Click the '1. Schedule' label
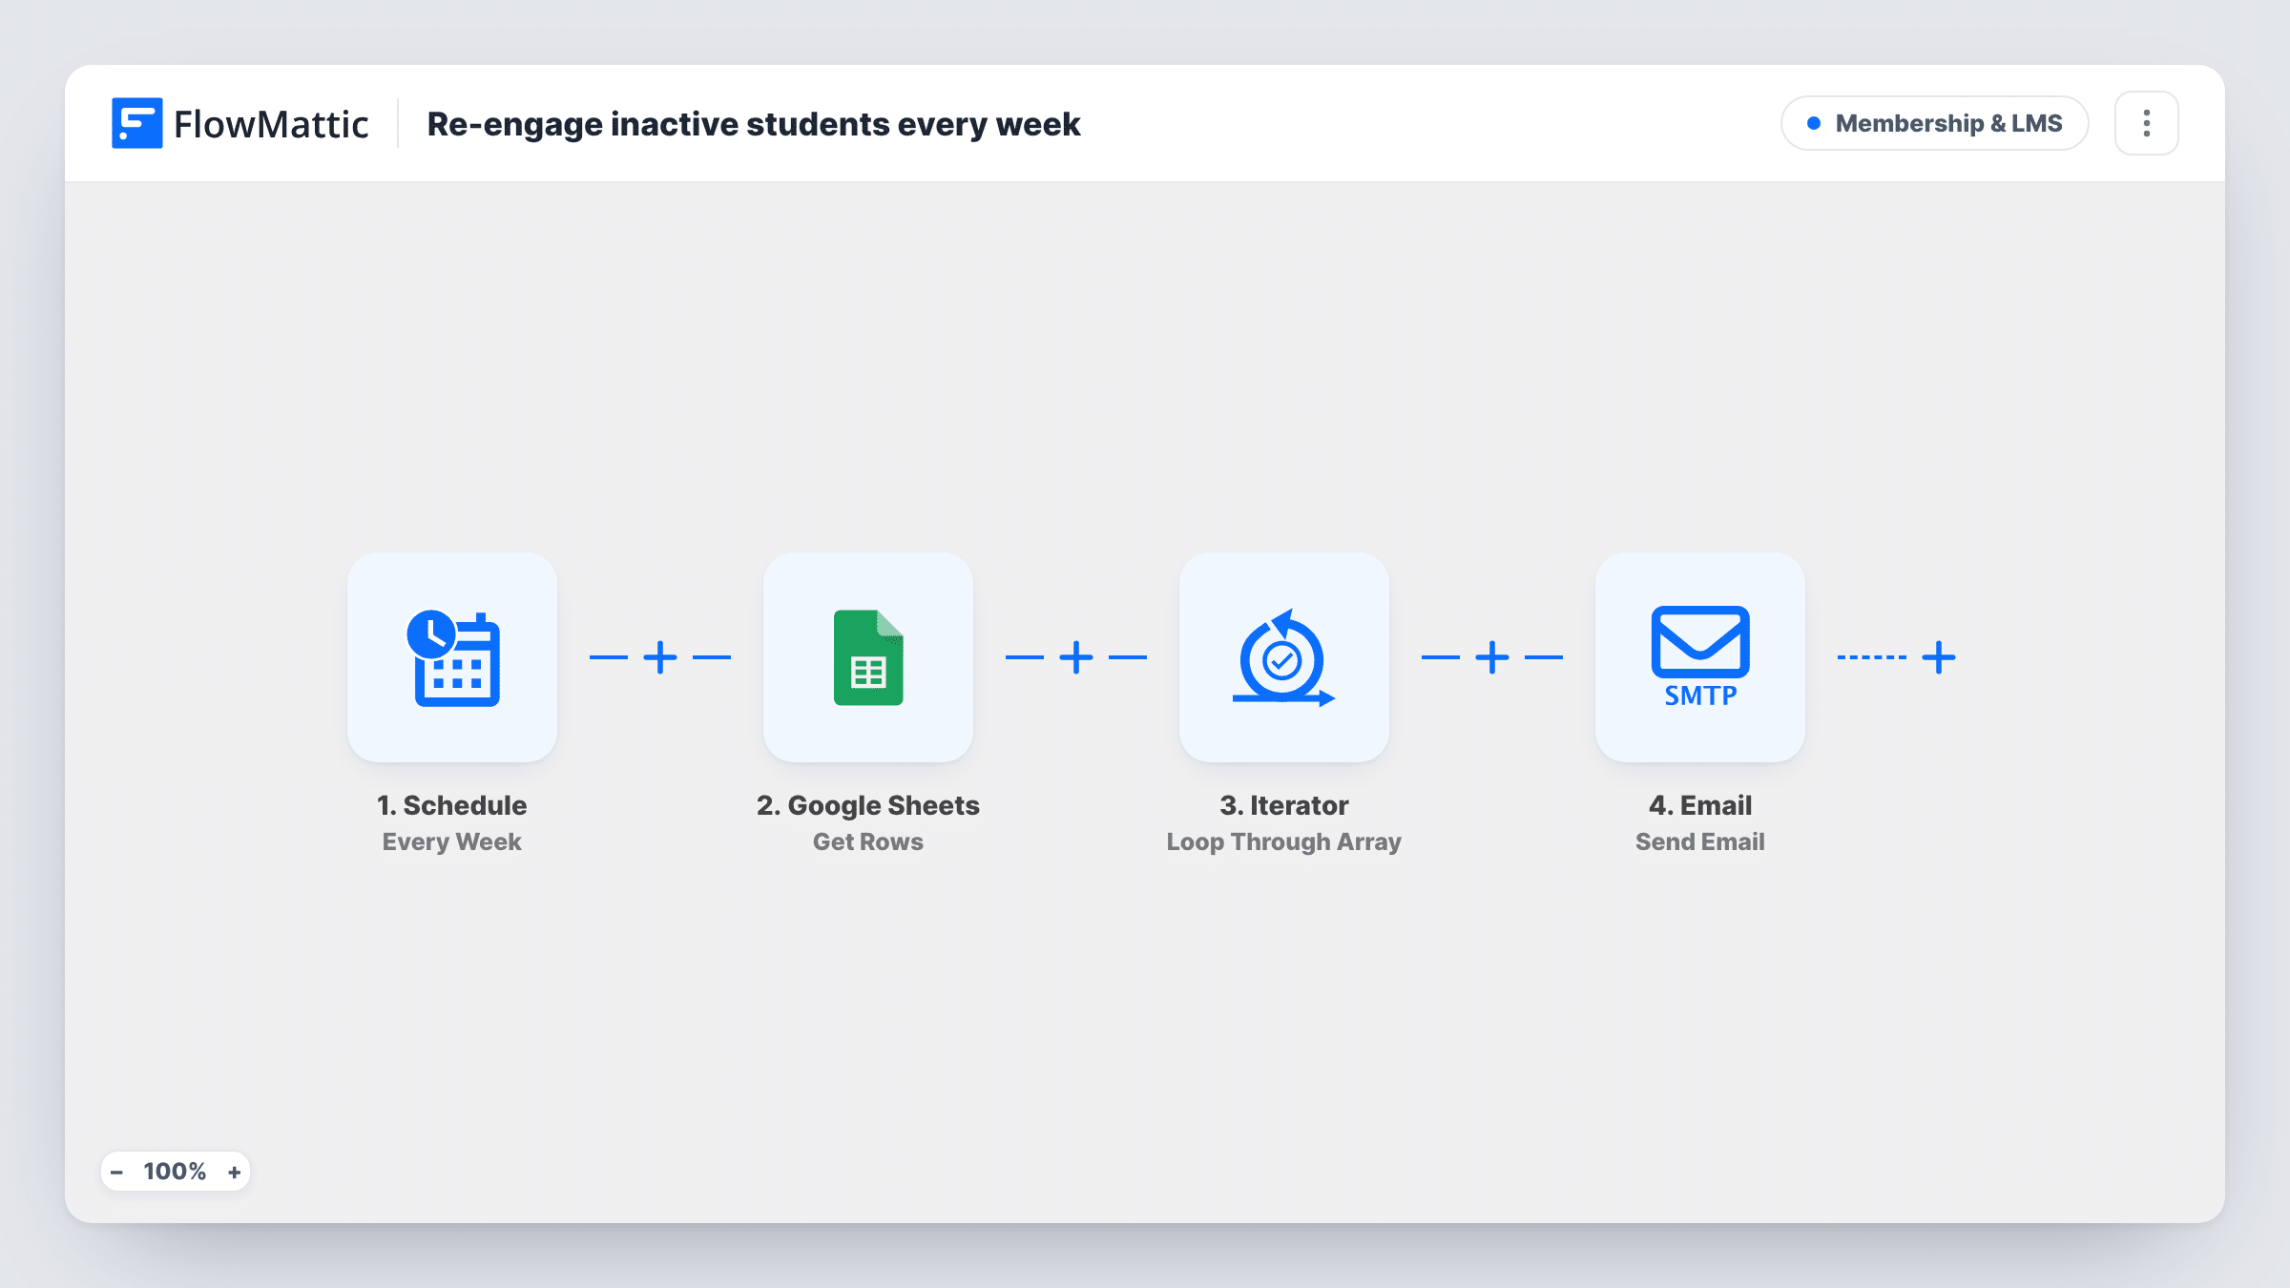This screenshot has height=1288, width=2290. pyautogui.click(x=452, y=805)
